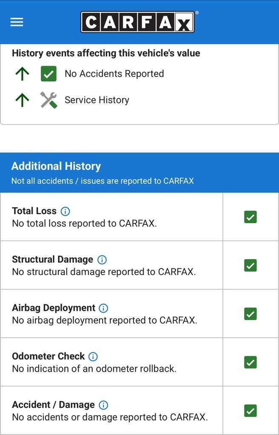Click the Structural Damage info icon
The width and height of the screenshot is (279, 435).
click(x=102, y=260)
